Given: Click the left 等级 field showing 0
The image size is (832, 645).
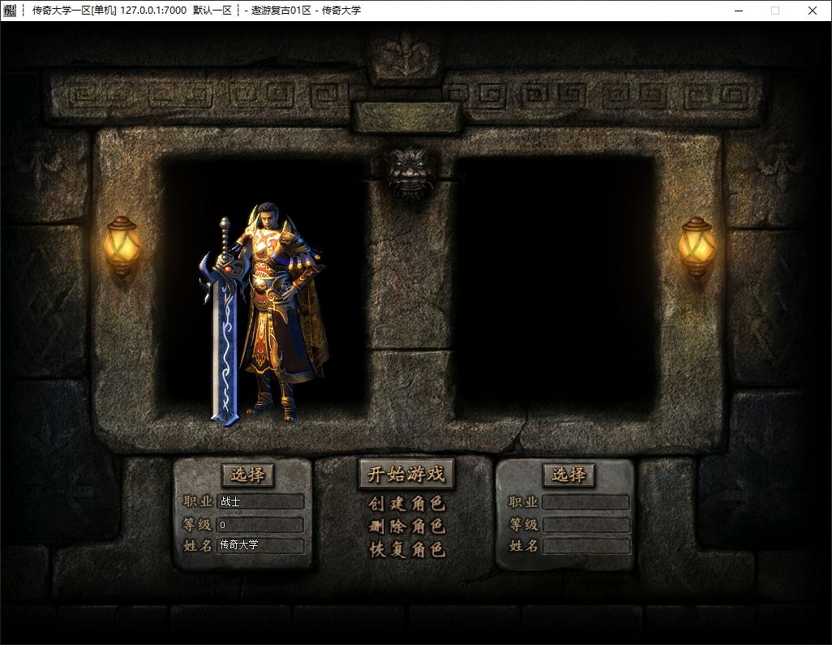Looking at the screenshot, I should pos(260,525).
